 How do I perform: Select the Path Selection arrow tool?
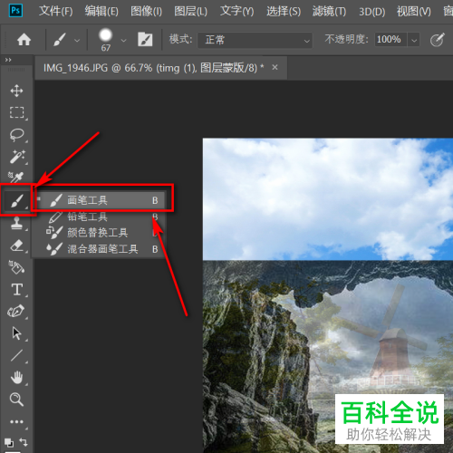(x=16, y=333)
